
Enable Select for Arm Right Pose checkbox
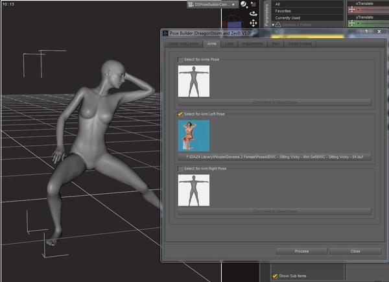point(181,169)
